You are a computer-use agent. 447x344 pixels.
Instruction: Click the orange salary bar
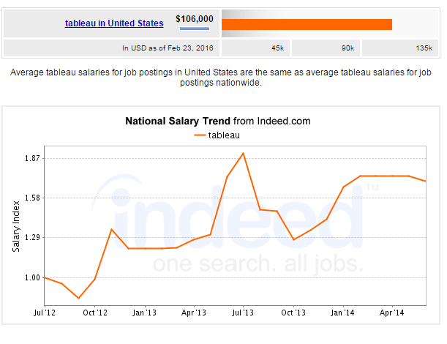point(307,24)
